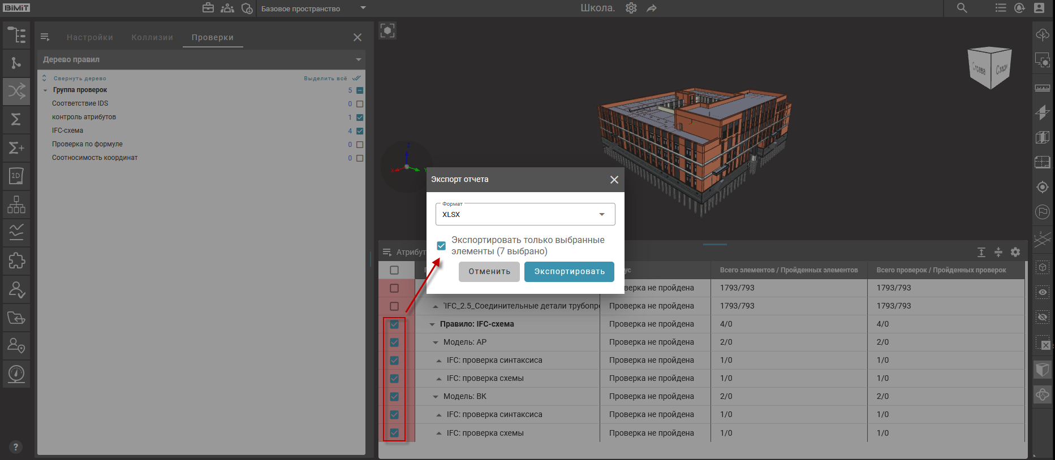Click the 3D navigation view cube
The height and width of the screenshot is (460, 1055).
(989, 68)
